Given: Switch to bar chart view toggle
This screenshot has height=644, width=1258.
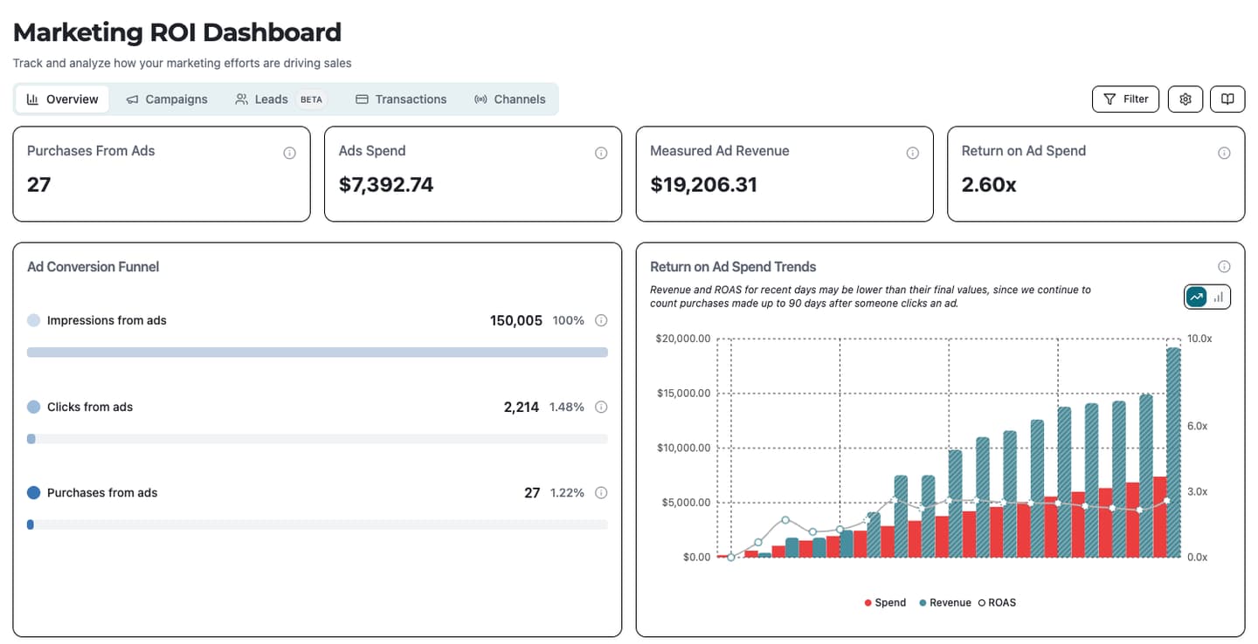Looking at the screenshot, I should pyautogui.click(x=1219, y=297).
